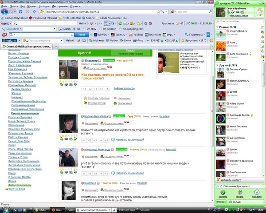Open Владимир's profile link

click(x=91, y=60)
